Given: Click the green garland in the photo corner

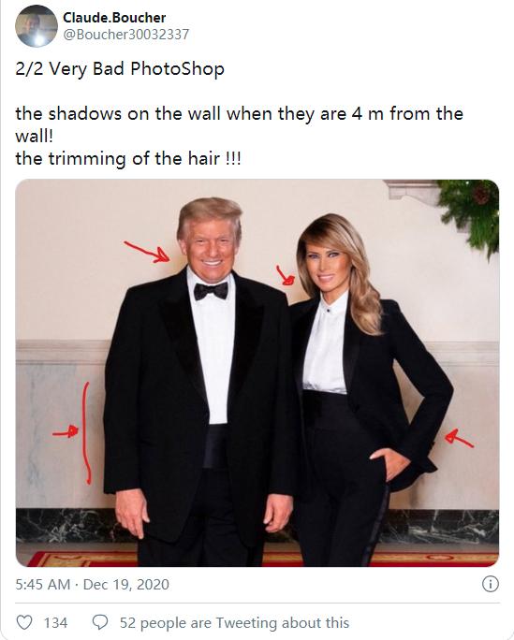Looking at the screenshot, I should click(470, 214).
